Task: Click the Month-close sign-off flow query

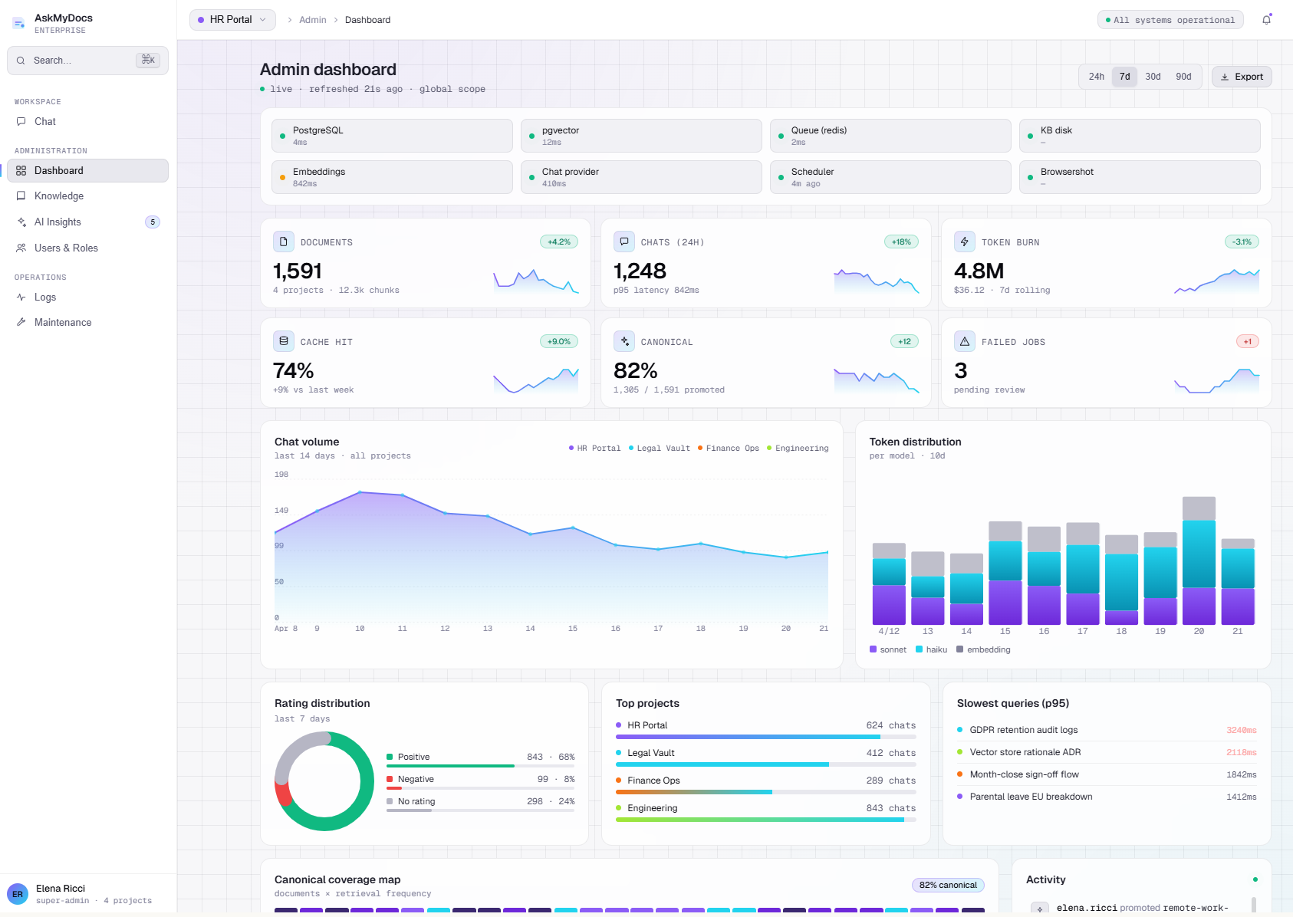Action: click(1107, 774)
